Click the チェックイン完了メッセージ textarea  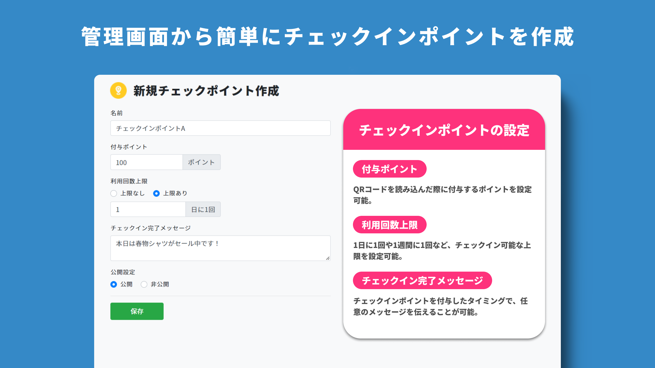220,248
